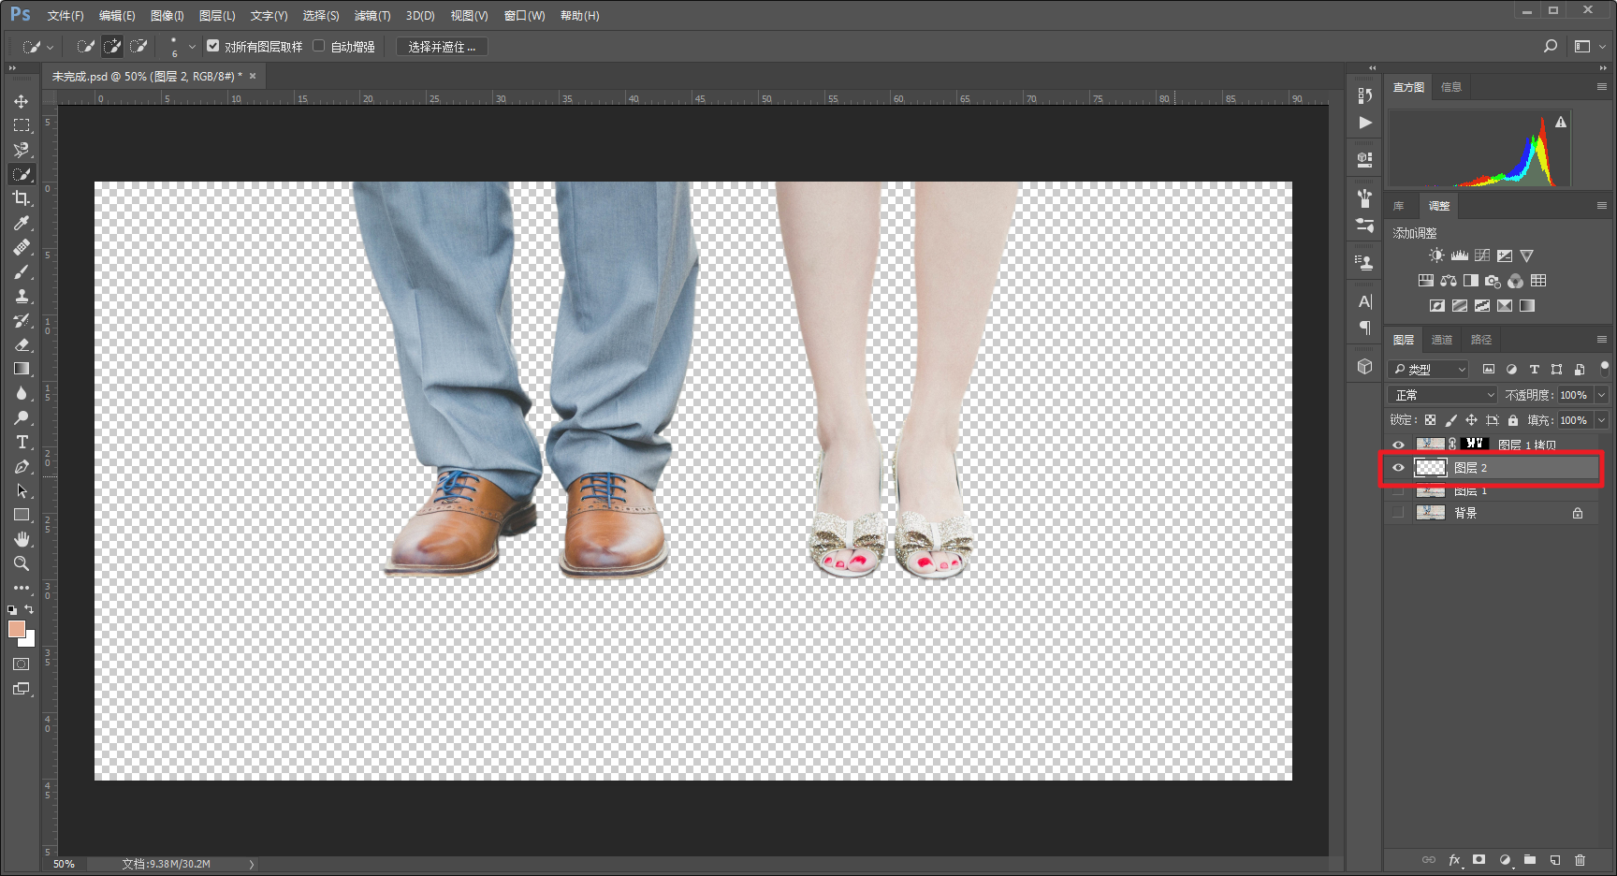This screenshot has height=876, width=1617.
Task: Select the 背景 layer
Action: click(1497, 513)
